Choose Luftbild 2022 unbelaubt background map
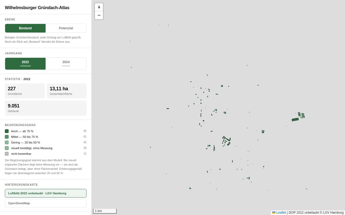 [46, 193]
